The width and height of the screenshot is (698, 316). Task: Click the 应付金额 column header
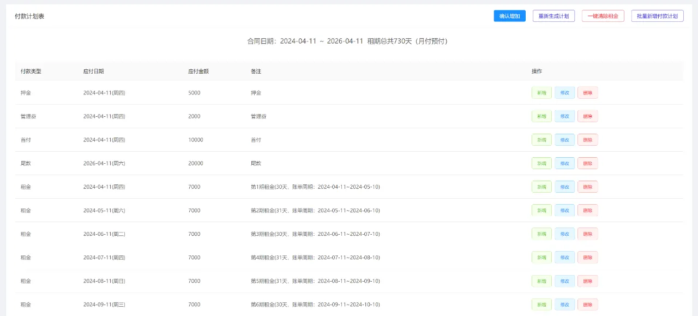click(198, 71)
